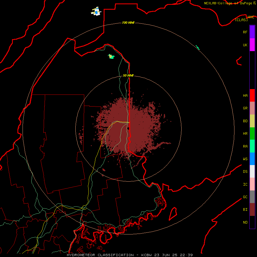This screenshot has width=257, height=257.
Task: Click the GR legend label
Action: (245, 108)
